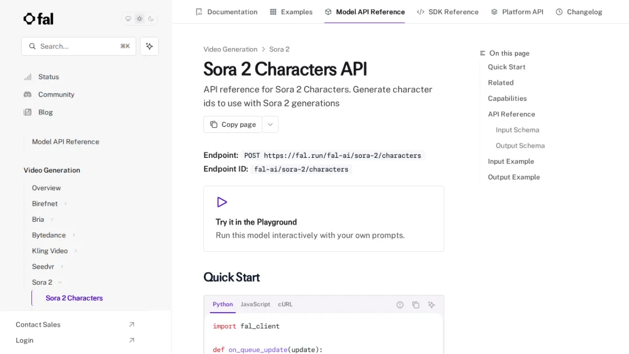This screenshot has width=629, height=354.
Task: Click the code block Ask AI sparkle icon
Action: pos(431,305)
